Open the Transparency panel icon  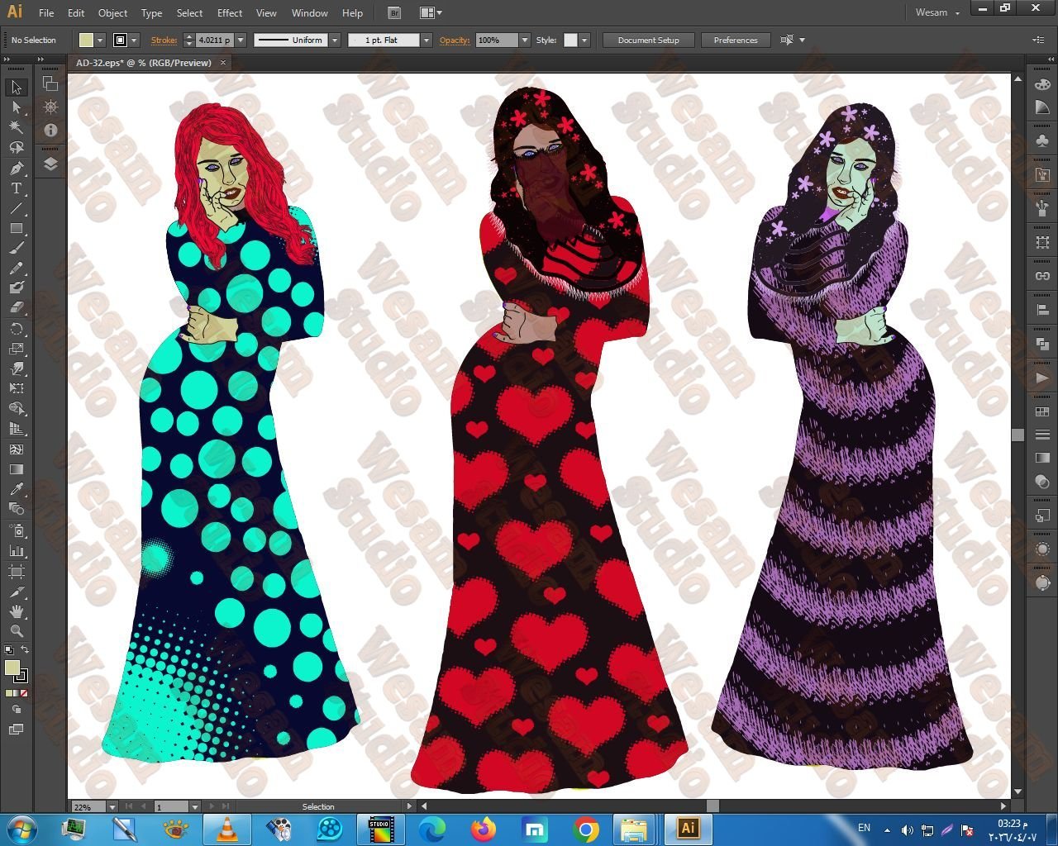[x=1042, y=482]
